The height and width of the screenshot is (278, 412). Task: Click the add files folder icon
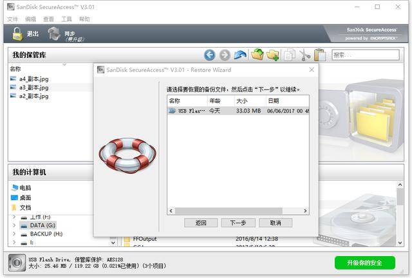point(257,55)
